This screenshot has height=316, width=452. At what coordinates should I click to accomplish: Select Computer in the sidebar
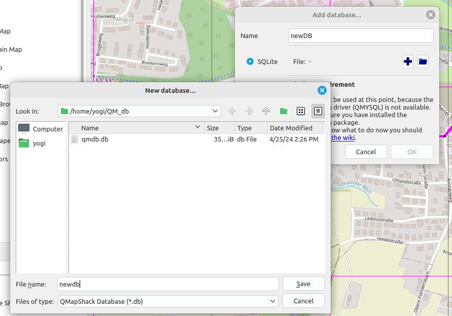coord(42,129)
